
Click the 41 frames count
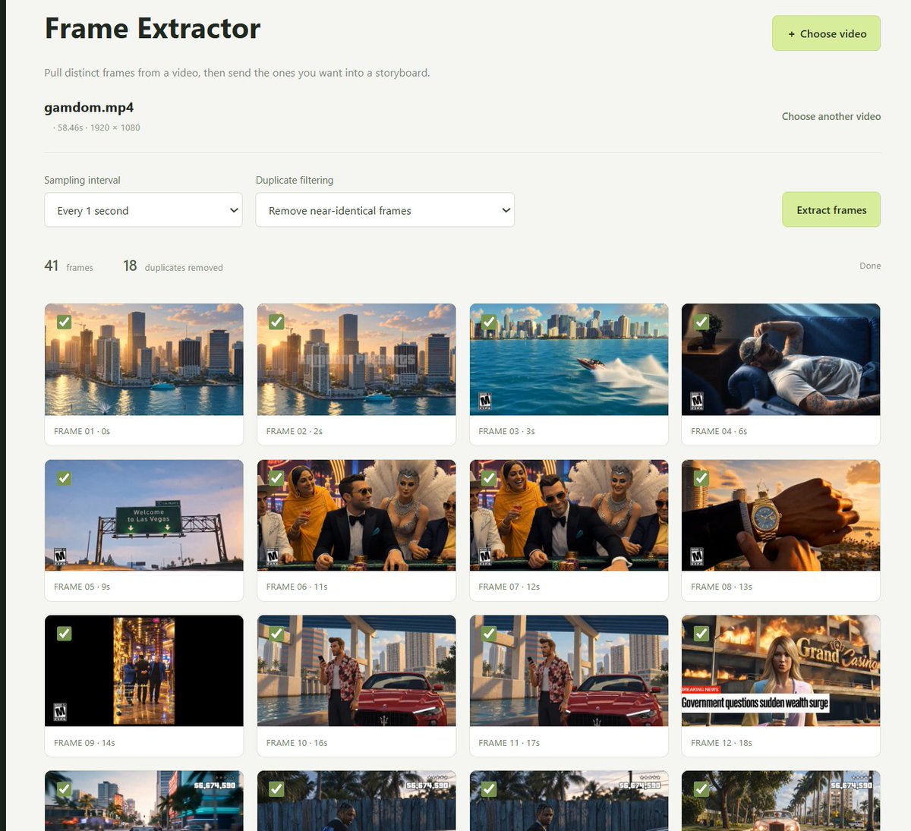point(69,266)
